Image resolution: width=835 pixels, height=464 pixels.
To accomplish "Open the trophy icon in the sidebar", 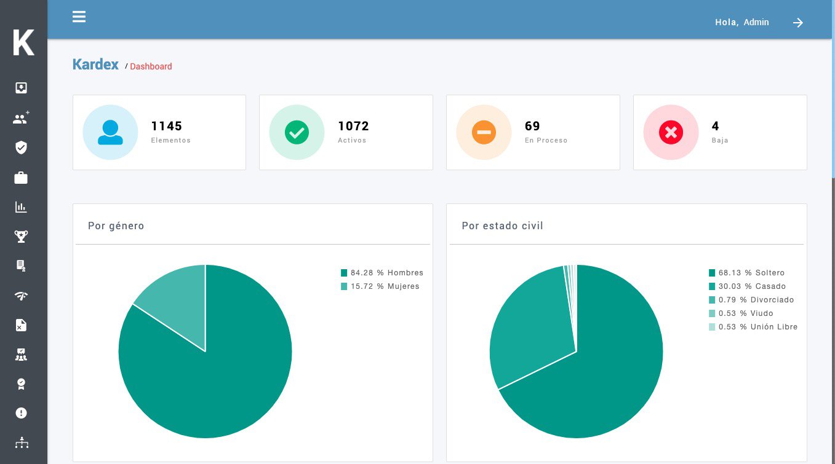I will click(x=21, y=237).
